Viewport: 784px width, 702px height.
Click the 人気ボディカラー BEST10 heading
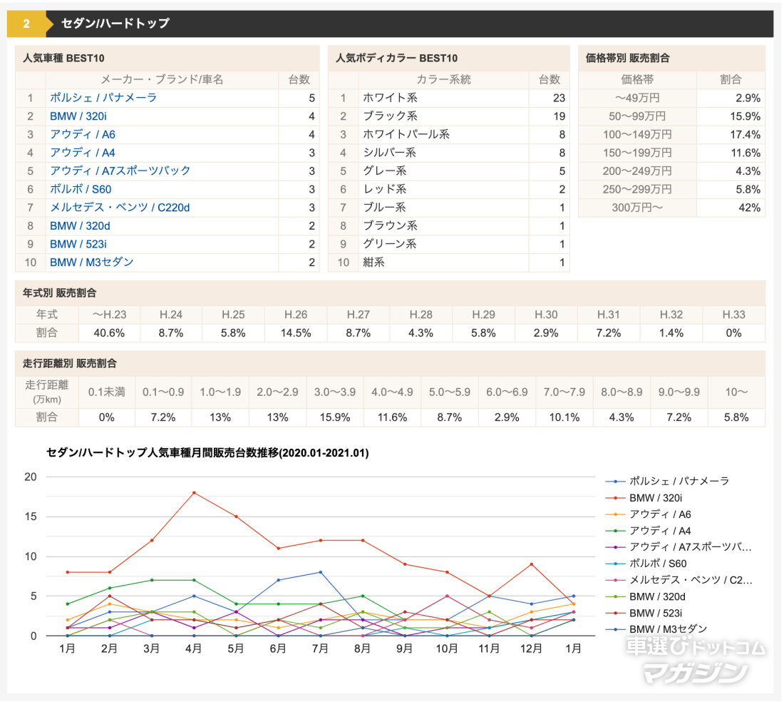pyautogui.click(x=396, y=58)
